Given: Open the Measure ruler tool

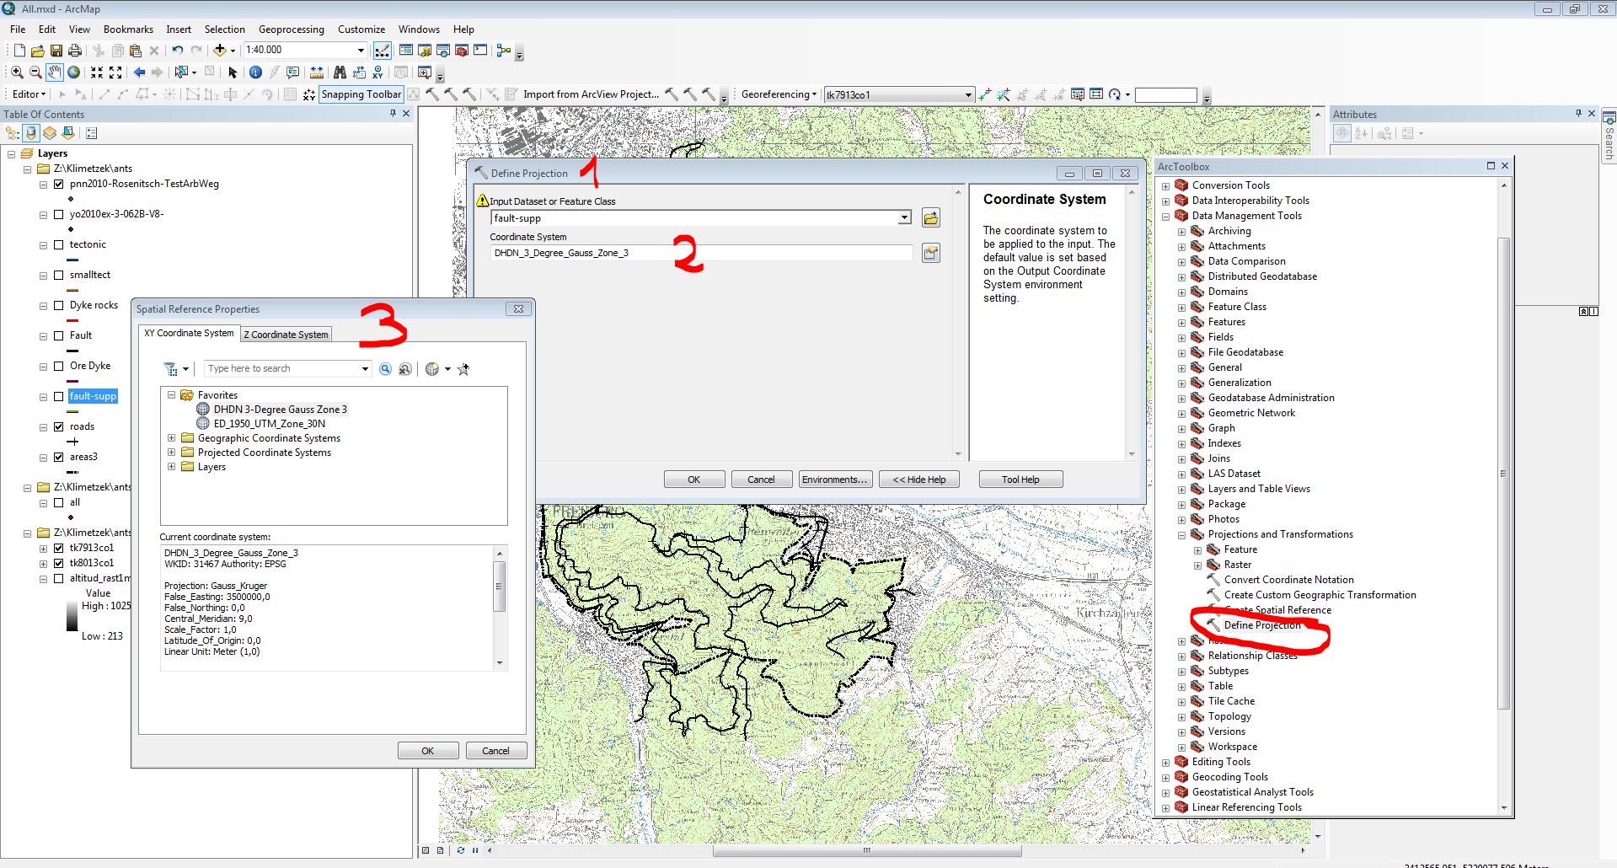Looking at the screenshot, I should pyautogui.click(x=317, y=72).
